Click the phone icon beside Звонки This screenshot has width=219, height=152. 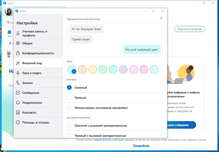(18, 83)
